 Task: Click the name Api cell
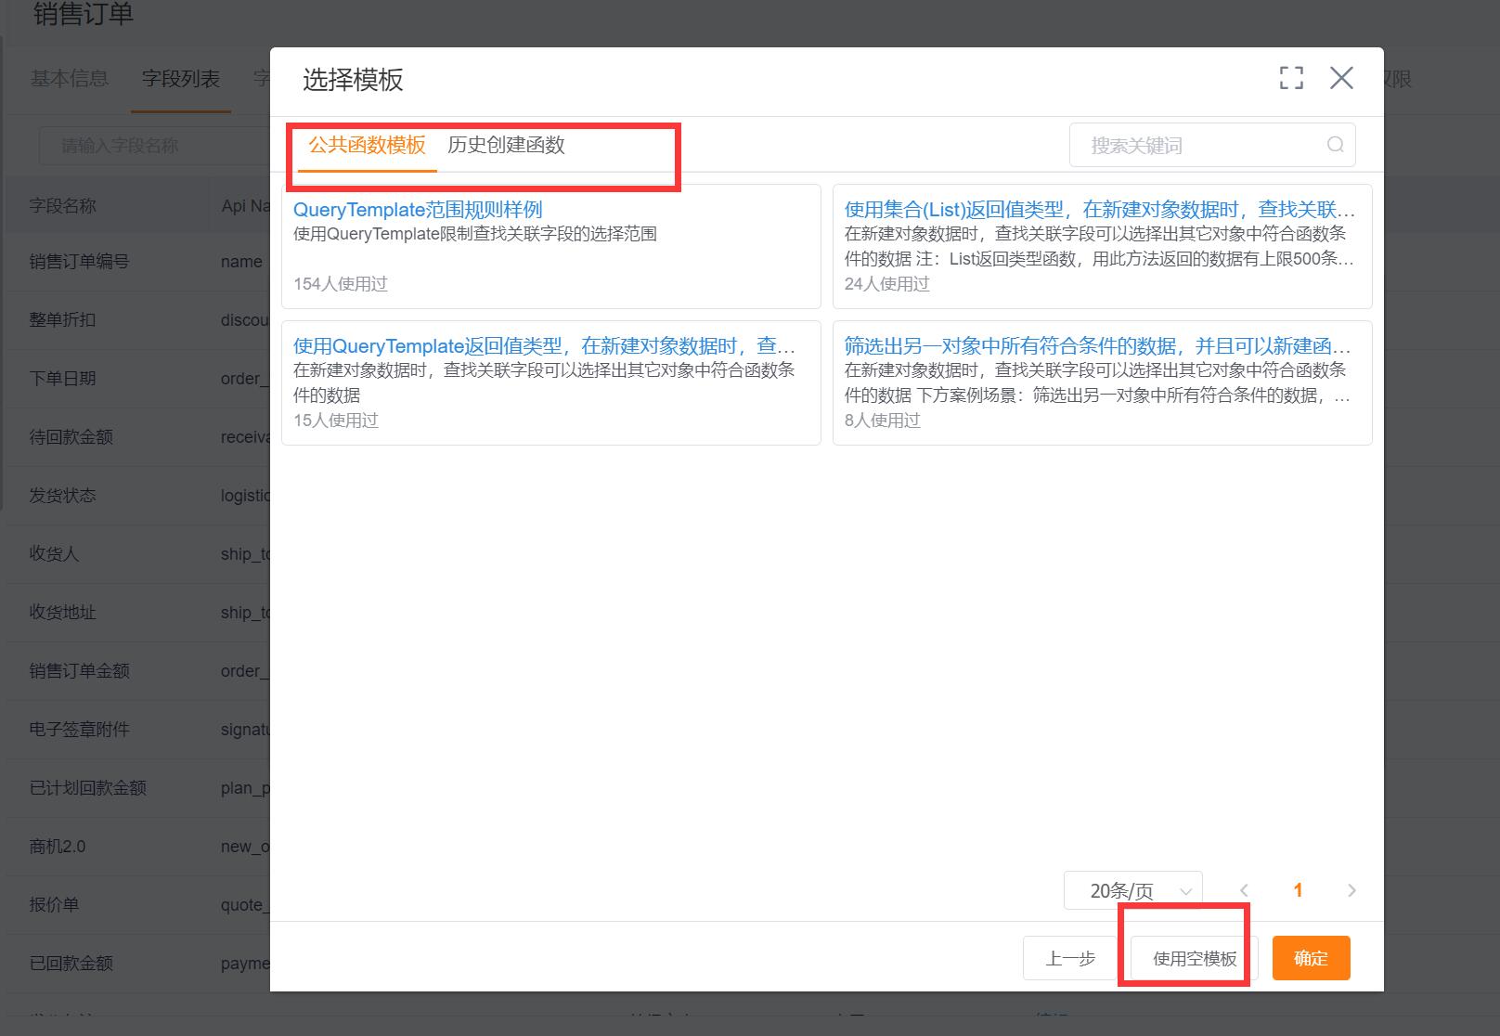coord(241,262)
